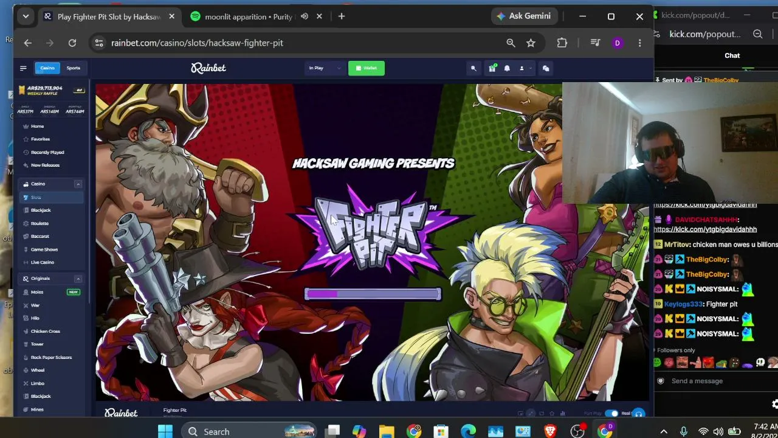Reload the Rainbet page
This screenshot has width=778, height=438.
click(72, 43)
